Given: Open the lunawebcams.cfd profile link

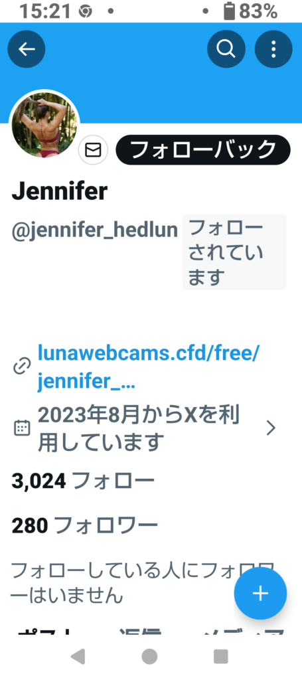Looking at the screenshot, I should pyautogui.click(x=148, y=367).
